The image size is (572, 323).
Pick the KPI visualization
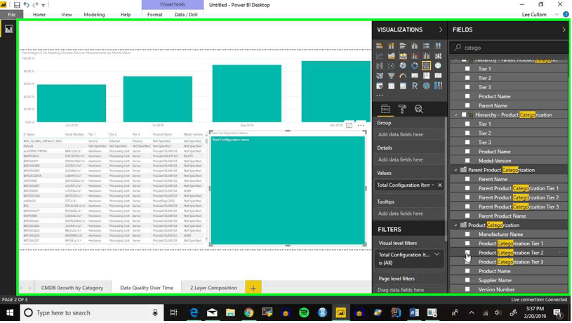(x=438, y=76)
